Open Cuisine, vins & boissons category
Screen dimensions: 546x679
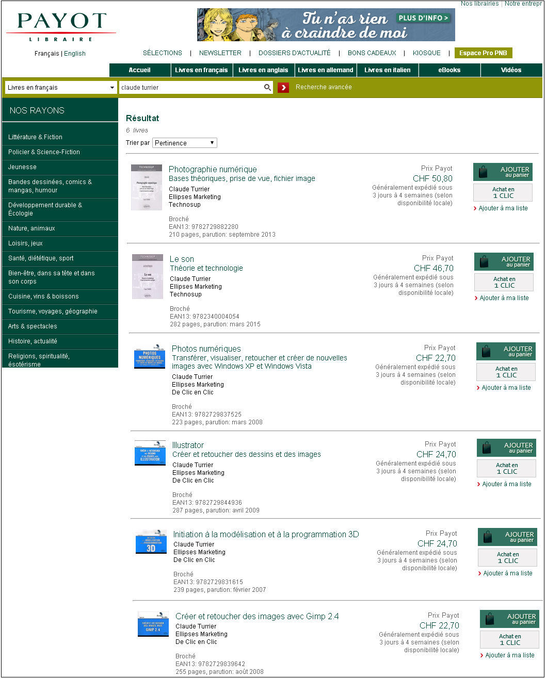coord(60,296)
